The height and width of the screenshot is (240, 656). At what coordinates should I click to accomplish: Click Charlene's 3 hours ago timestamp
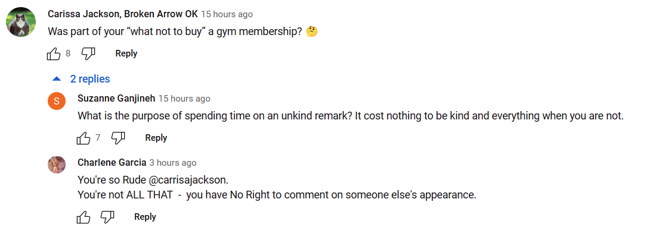click(173, 163)
